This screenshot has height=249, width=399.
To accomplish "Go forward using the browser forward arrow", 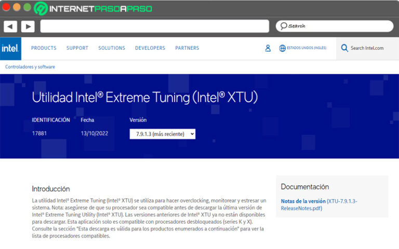I will point(28,26).
